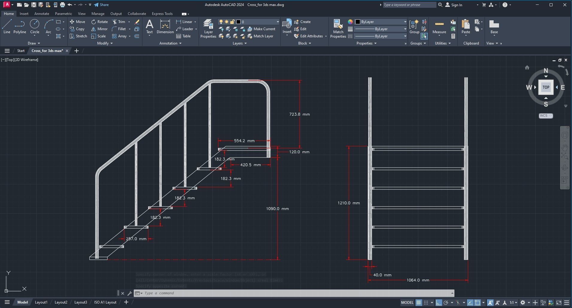Select the Trim tool
This screenshot has height=308, width=572.
(118, 22)
